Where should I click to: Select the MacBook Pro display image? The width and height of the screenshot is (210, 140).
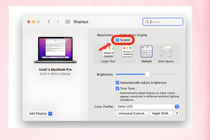[55, 50]
